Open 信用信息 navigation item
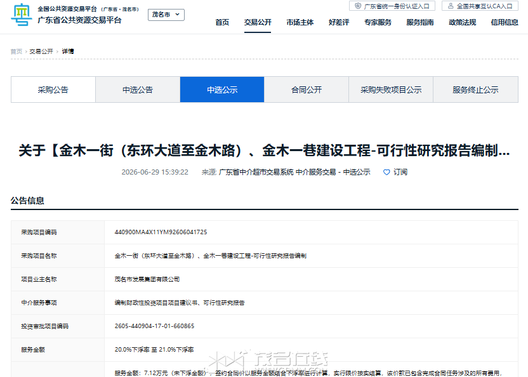Screen dimensions: 528x377 pos(505,22)
